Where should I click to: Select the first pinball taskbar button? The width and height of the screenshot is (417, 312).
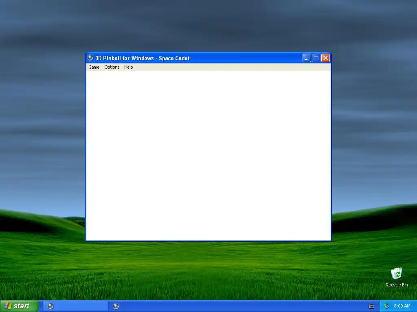point(75,306)
